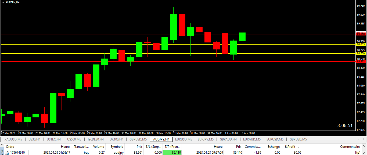Sort by the Echange column header
This screenshot has width=367, height=155.
272,147
